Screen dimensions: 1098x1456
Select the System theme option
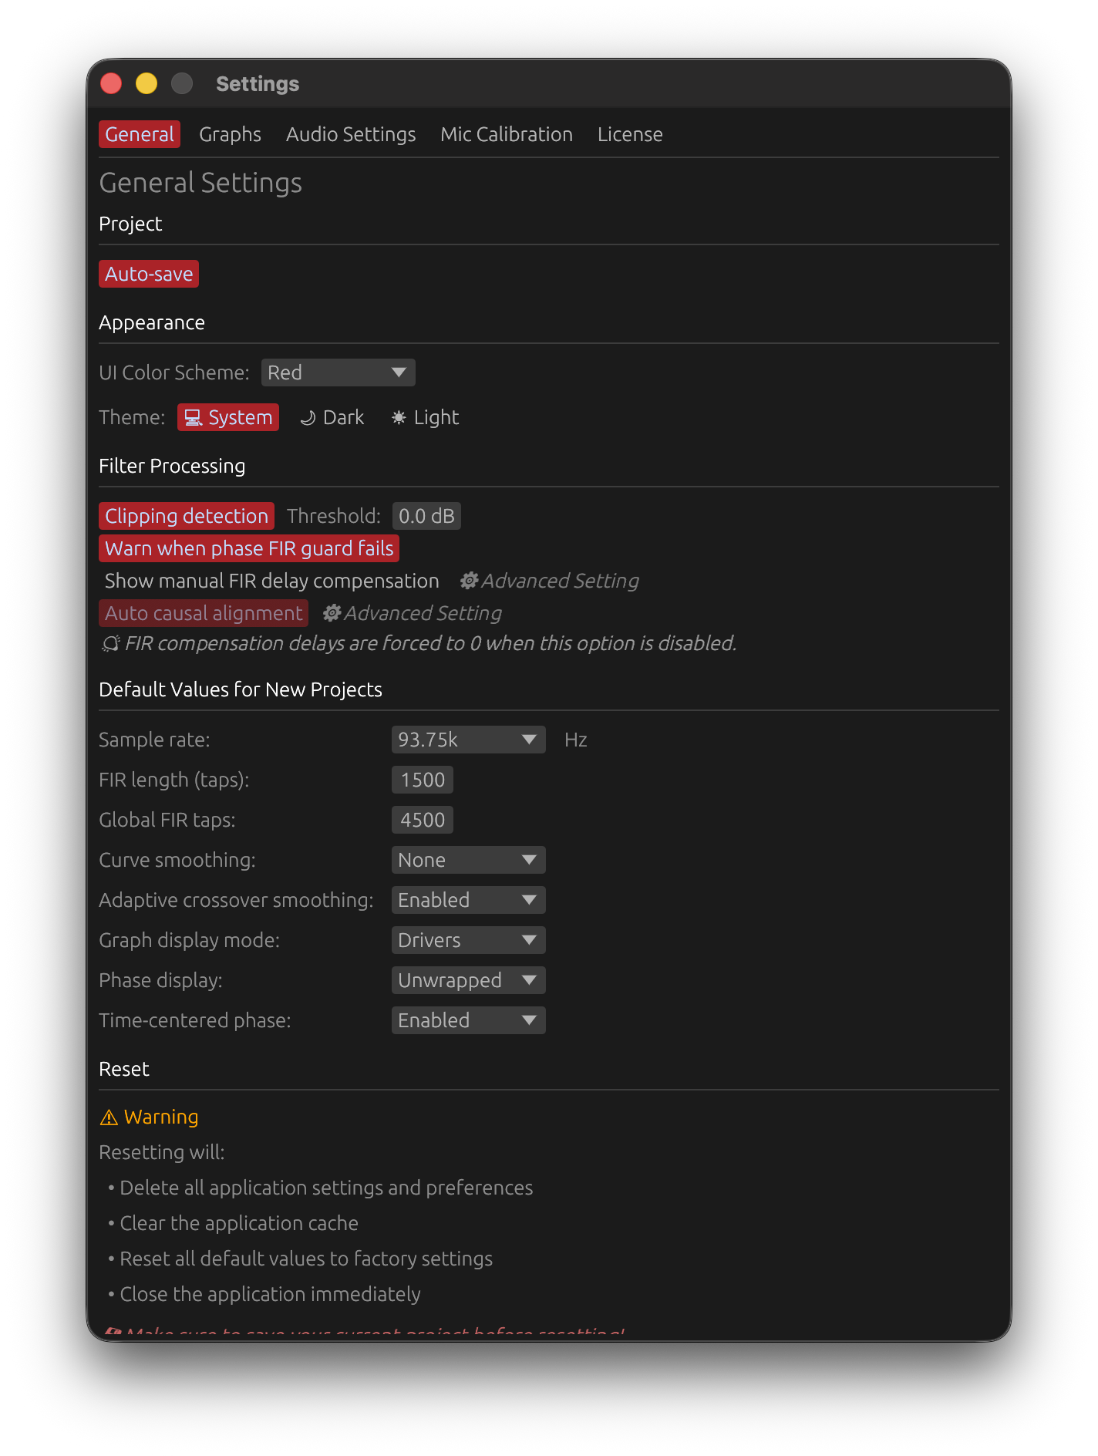pos(228,417)
